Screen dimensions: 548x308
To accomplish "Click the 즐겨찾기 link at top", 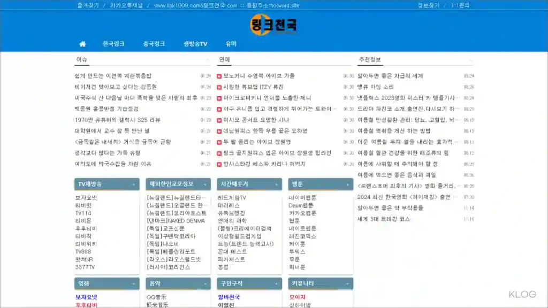I will (88, 5).
